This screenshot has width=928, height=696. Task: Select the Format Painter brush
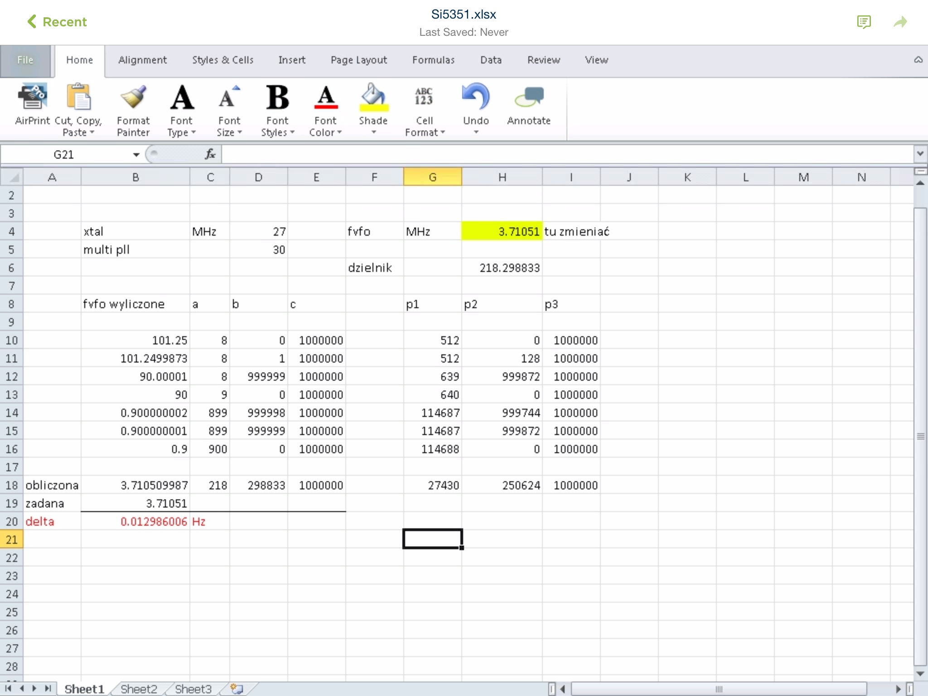[x=133, y=97]
